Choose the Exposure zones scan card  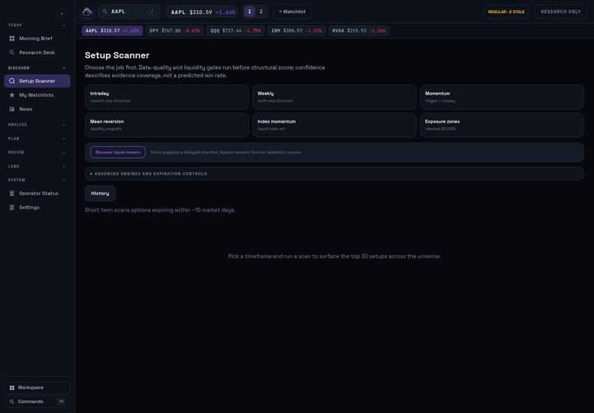502,125
